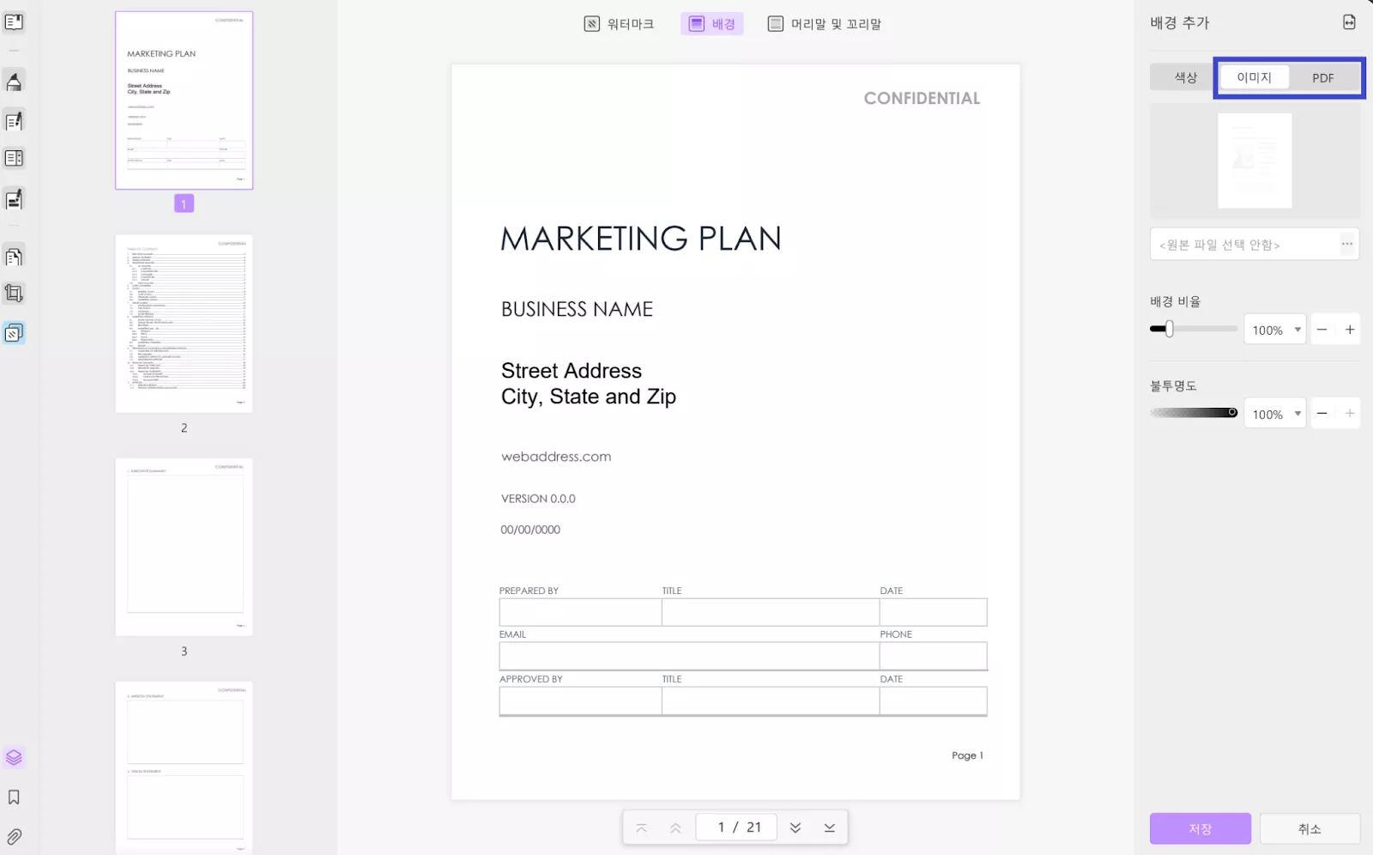
Task: Click the VERSION 0.0.0 text
Action: [538, 499]
